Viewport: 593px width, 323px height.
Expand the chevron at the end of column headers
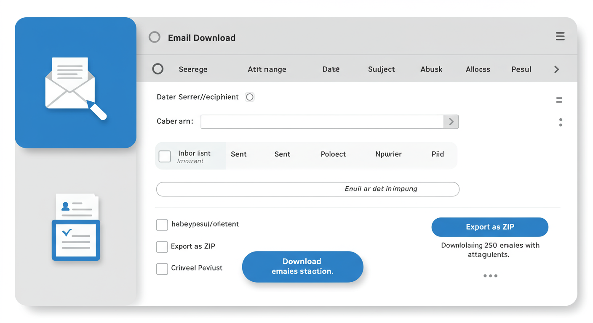[x=556, y=69]
